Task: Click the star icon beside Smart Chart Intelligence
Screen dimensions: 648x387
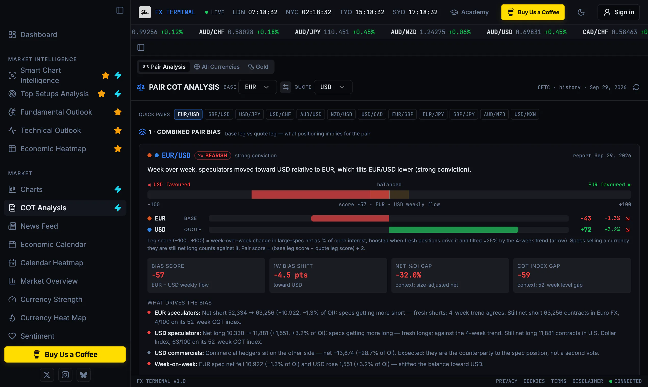Action: 106,75
